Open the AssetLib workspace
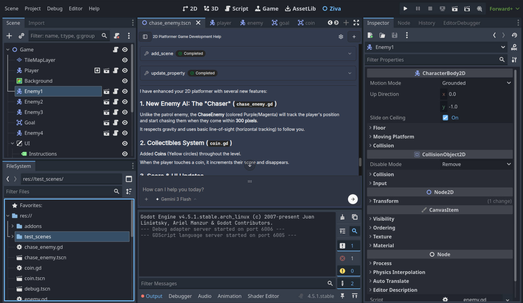Viewport: 523px width, 303px height. pos(300,8)
